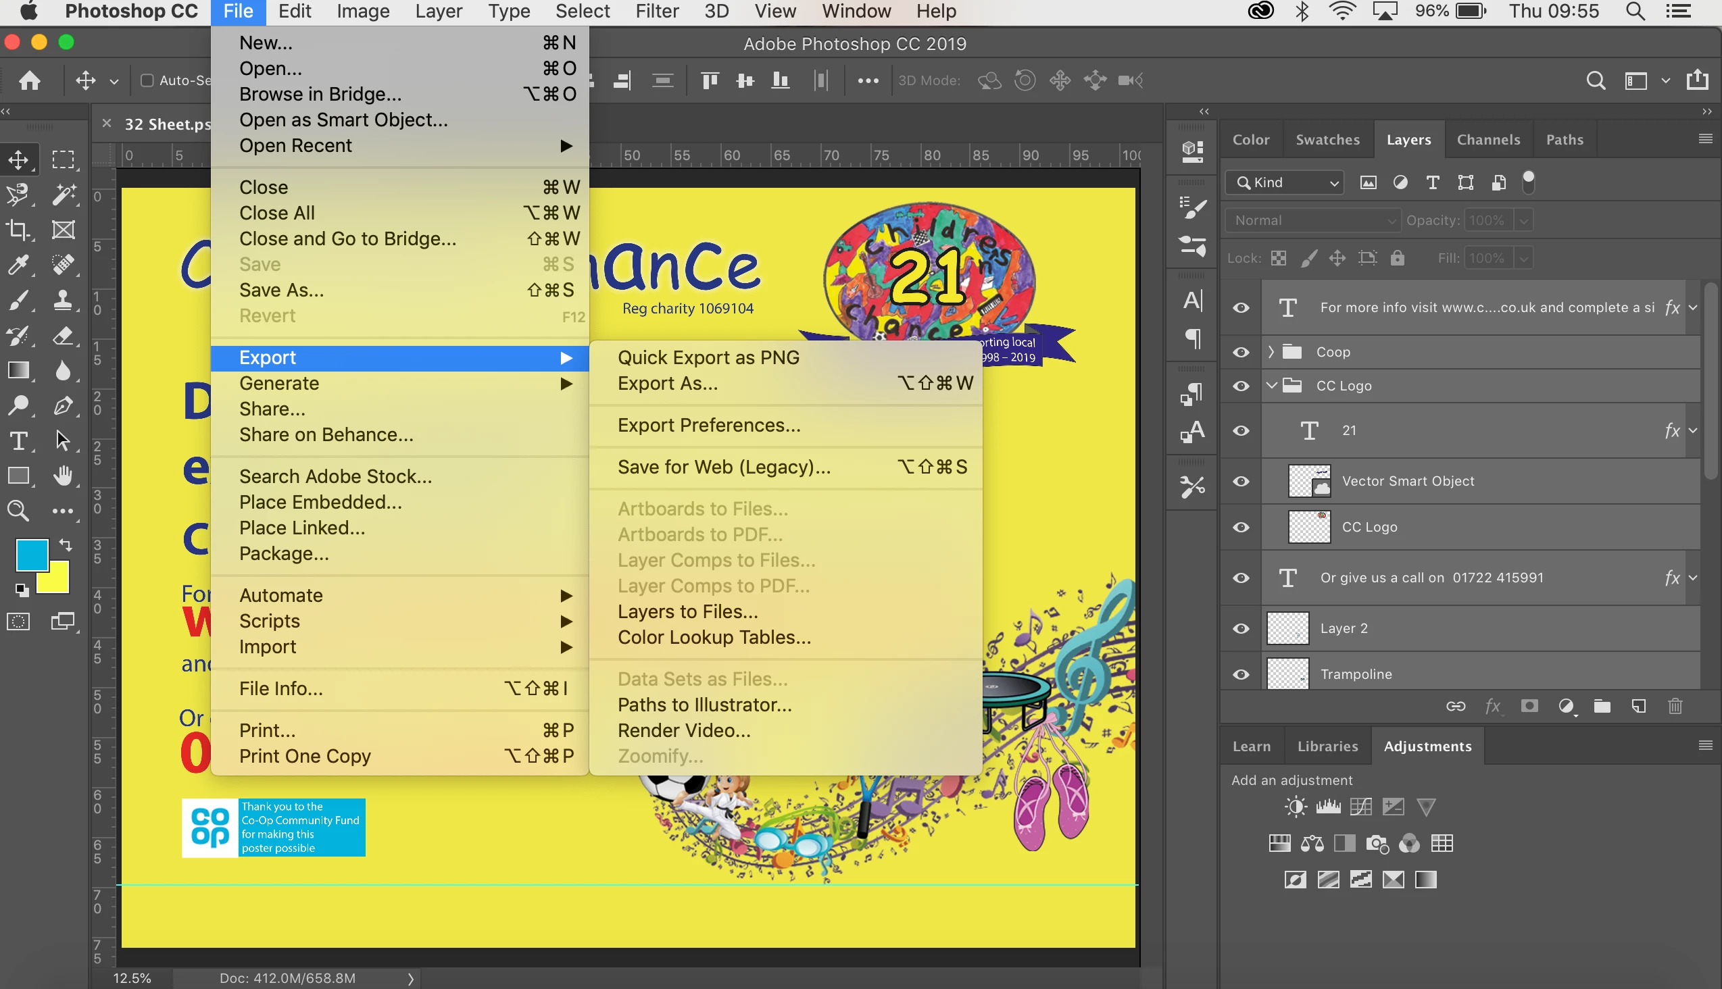Viewport: 1722px width, 989px height.
Task: Click the delete layer trash icon
Action: 1675,707
